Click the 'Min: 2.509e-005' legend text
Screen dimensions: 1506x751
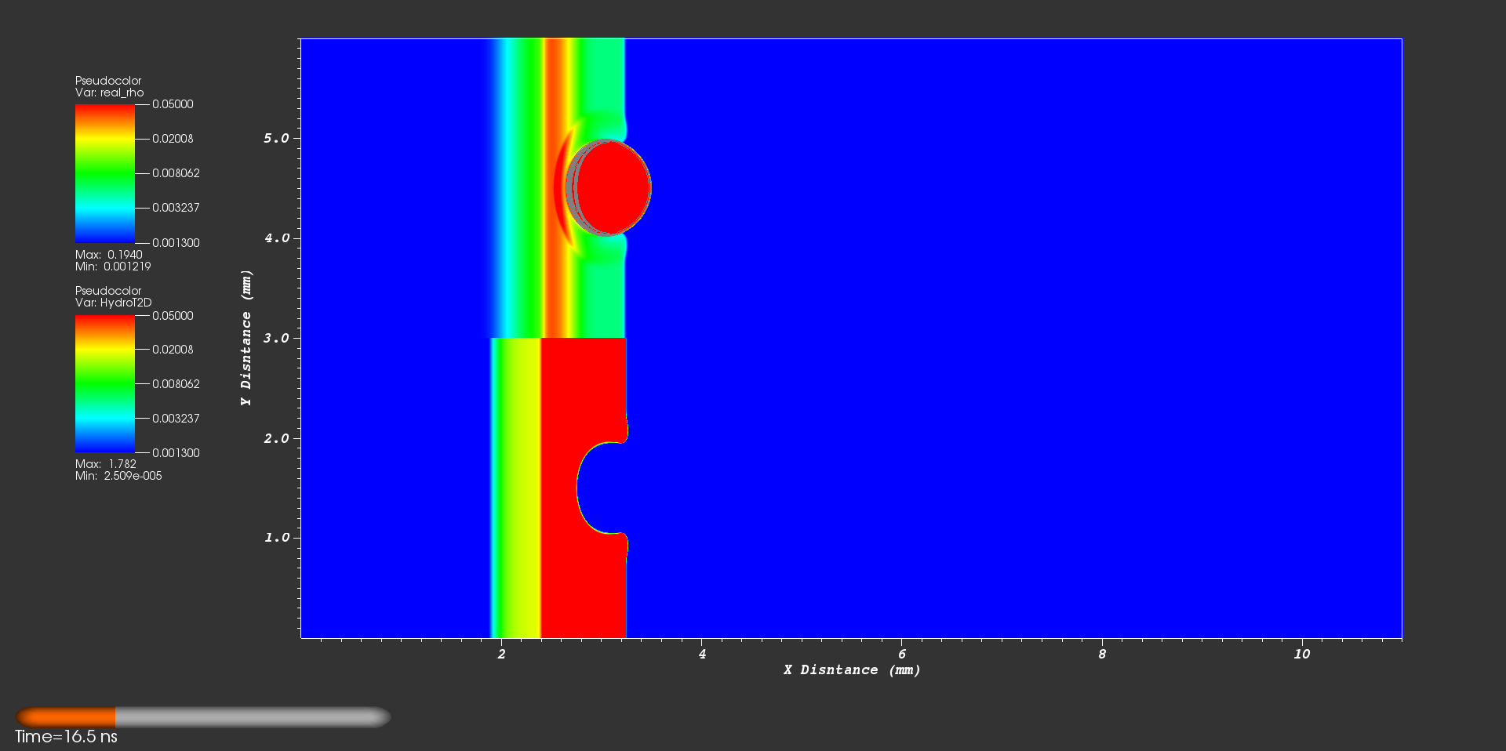(x=118, y=476)
